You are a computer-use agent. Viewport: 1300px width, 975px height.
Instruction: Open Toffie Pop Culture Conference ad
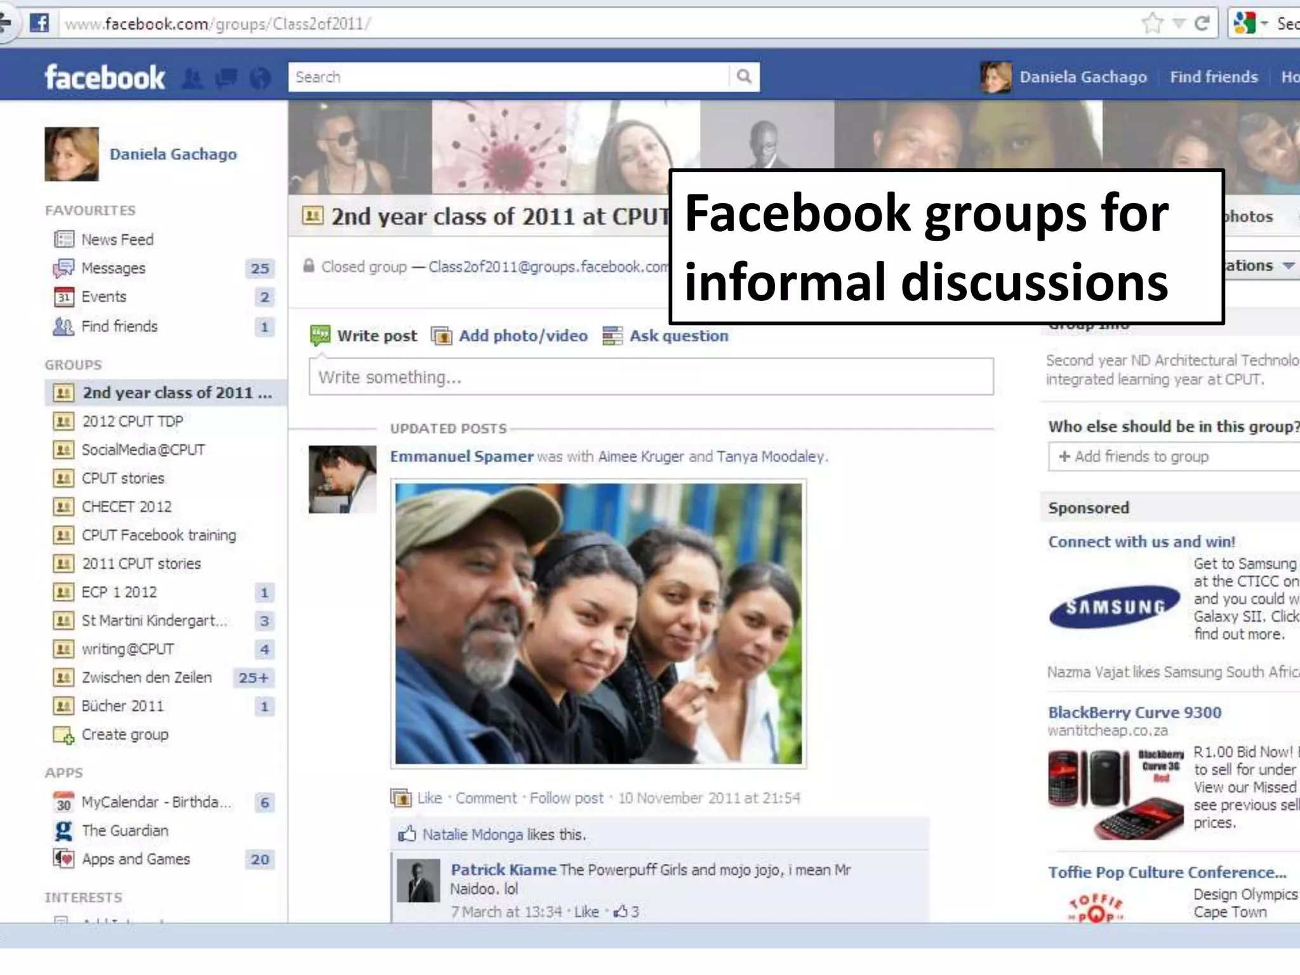(1167, 872)
